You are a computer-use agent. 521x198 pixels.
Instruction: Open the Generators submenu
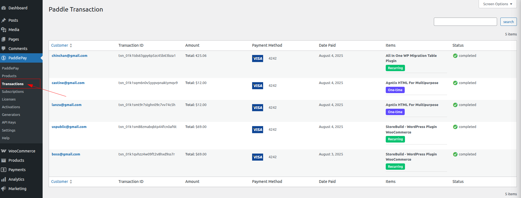pos(11,115)
